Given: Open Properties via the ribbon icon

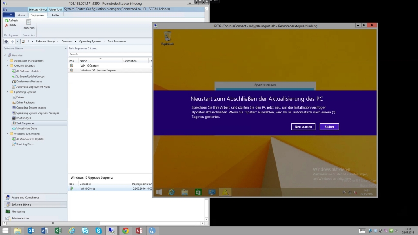Looking at the screenshot, I should [x=29, y=22].
